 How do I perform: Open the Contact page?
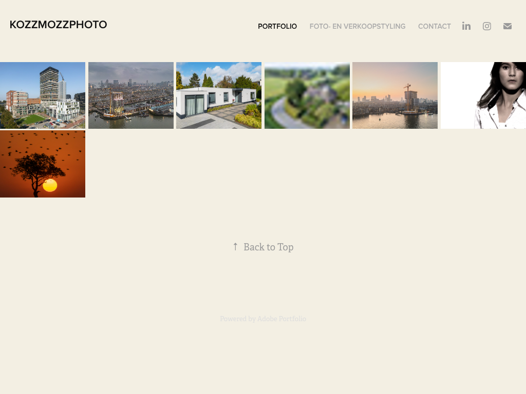pos(435,26)
